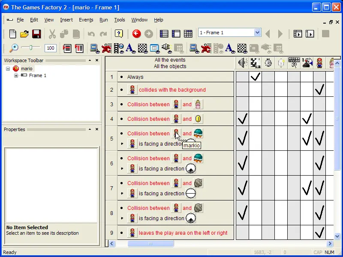
Task: Expand the Frame 1 tree node
Action: (16, 76)
